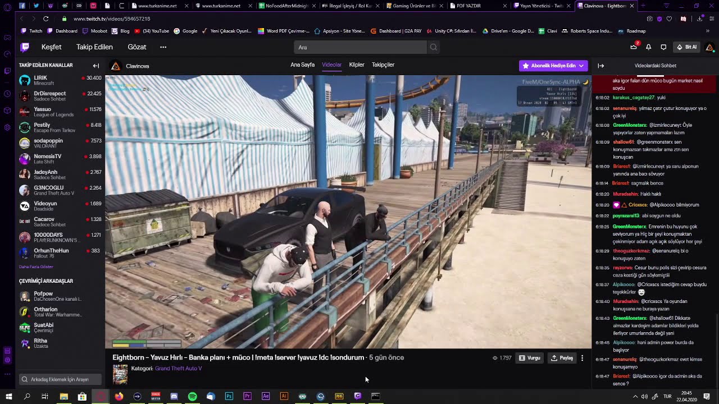
Task: Click the browser address bar URL
Action: tap(111, 19)
